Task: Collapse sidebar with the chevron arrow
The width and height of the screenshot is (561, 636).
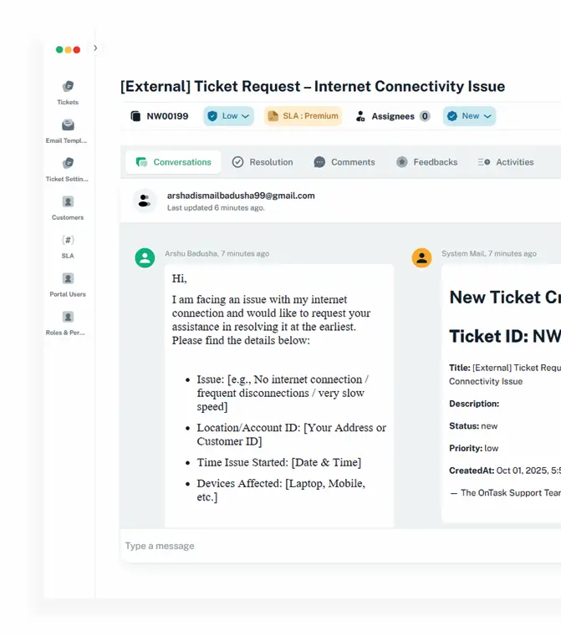Action: [95, 48]
